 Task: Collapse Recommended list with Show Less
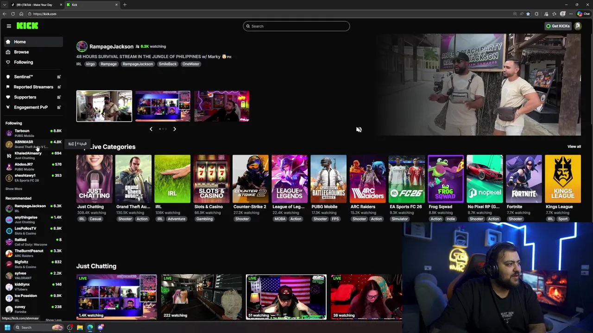(x=53, y=320)
